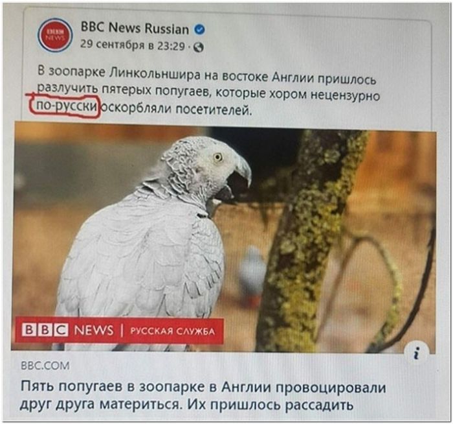Visit the BBC.COM source link

[x=45, y=366]
